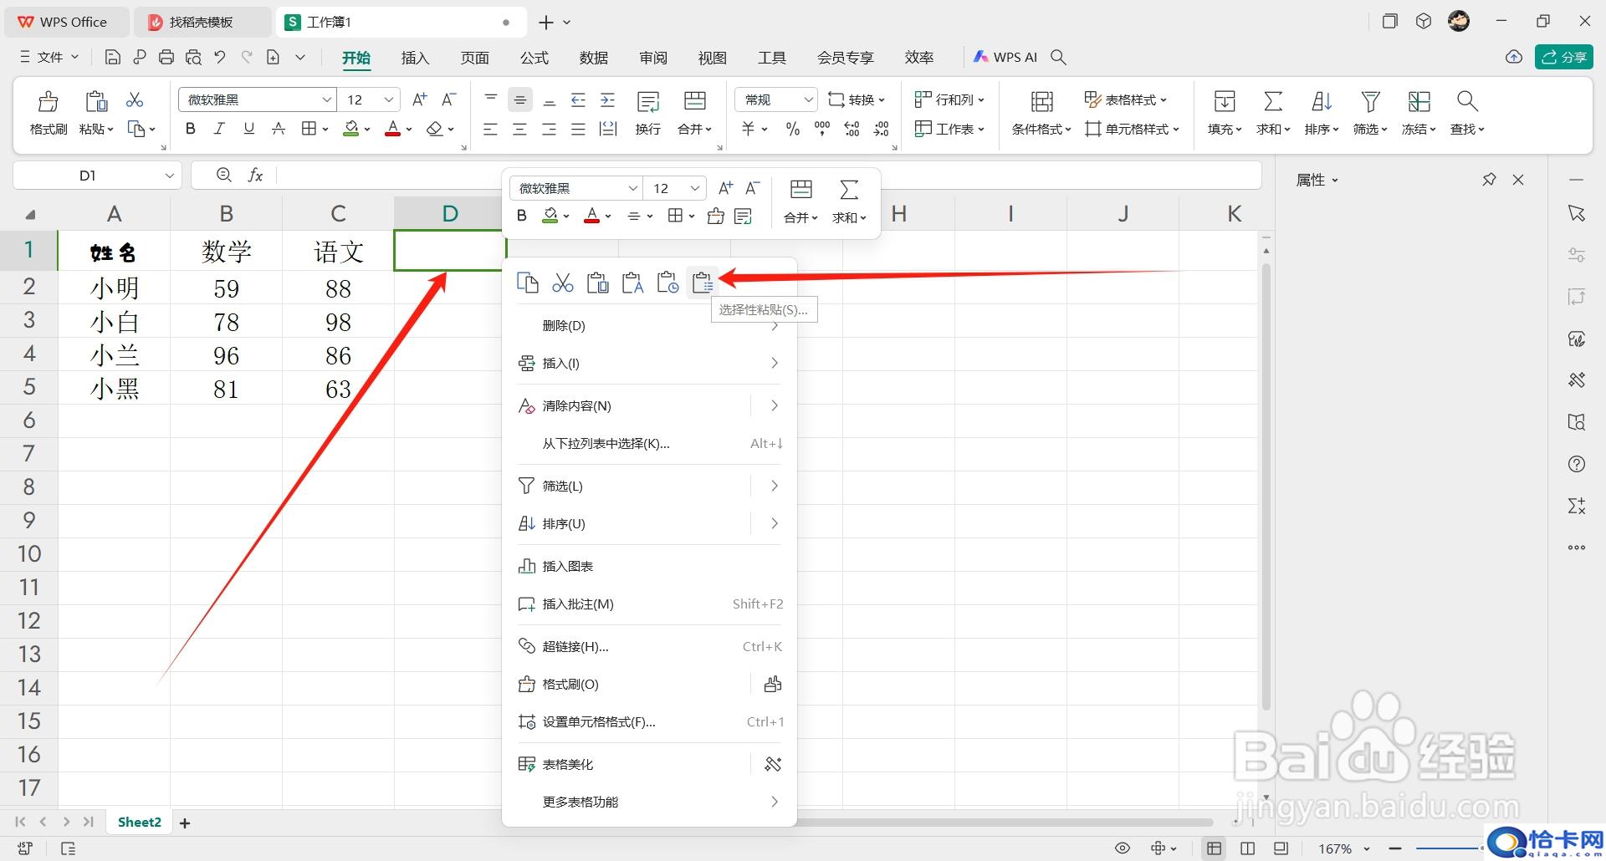Open the Formulas (公式) ribbon tab
This screenshot has width=1606, height=861.
[x=534, y=58]
